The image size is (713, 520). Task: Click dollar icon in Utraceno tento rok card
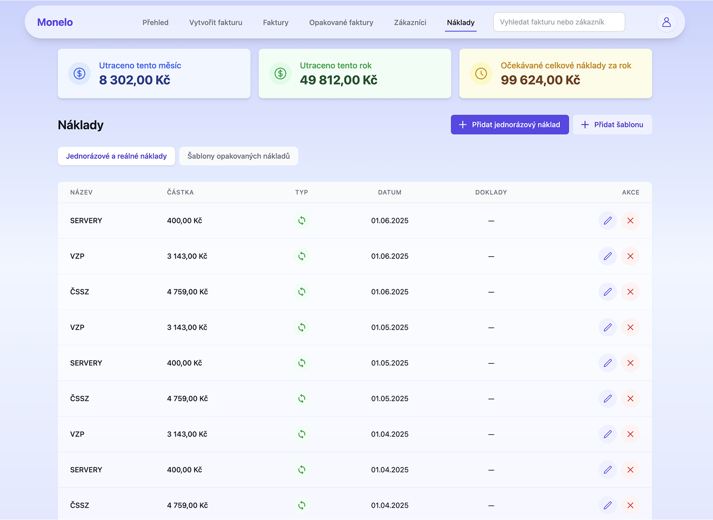280,74
